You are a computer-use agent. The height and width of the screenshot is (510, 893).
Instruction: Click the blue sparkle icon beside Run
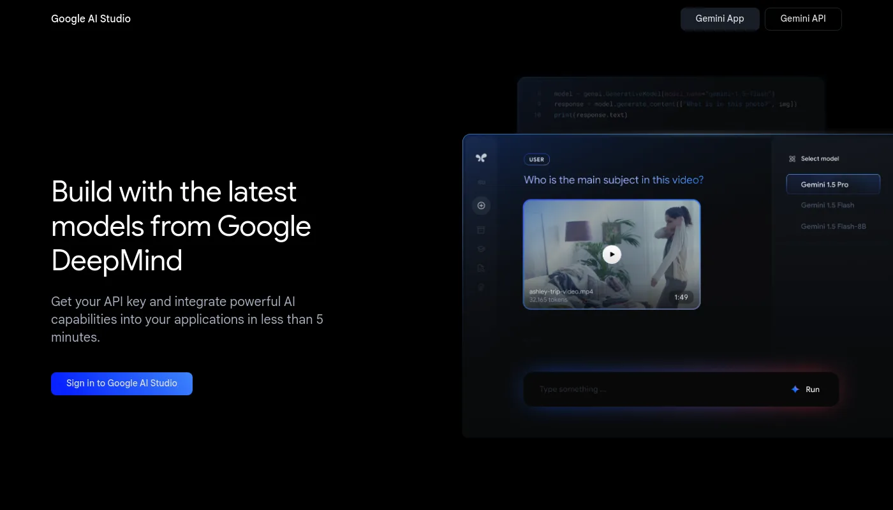pos(795,390)
